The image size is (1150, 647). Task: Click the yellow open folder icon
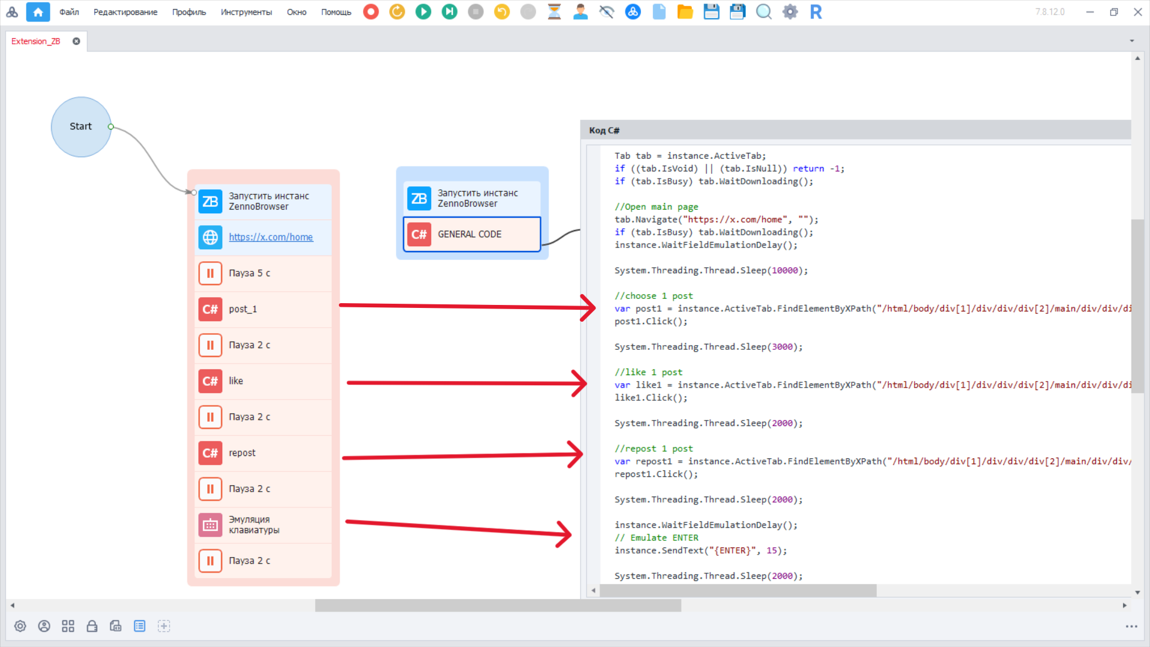pos(685,12)
